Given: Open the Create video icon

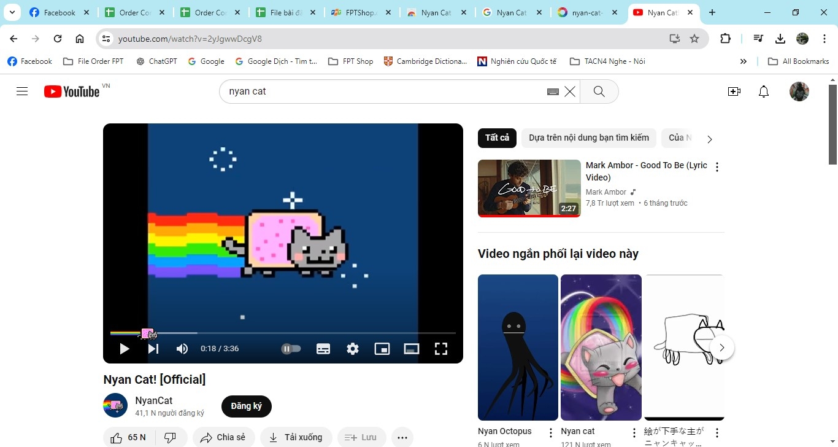Looking at the screenshot, I should coord(734,91).
